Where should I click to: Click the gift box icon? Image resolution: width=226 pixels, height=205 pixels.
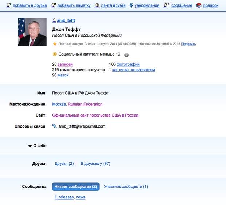(199, 5)
